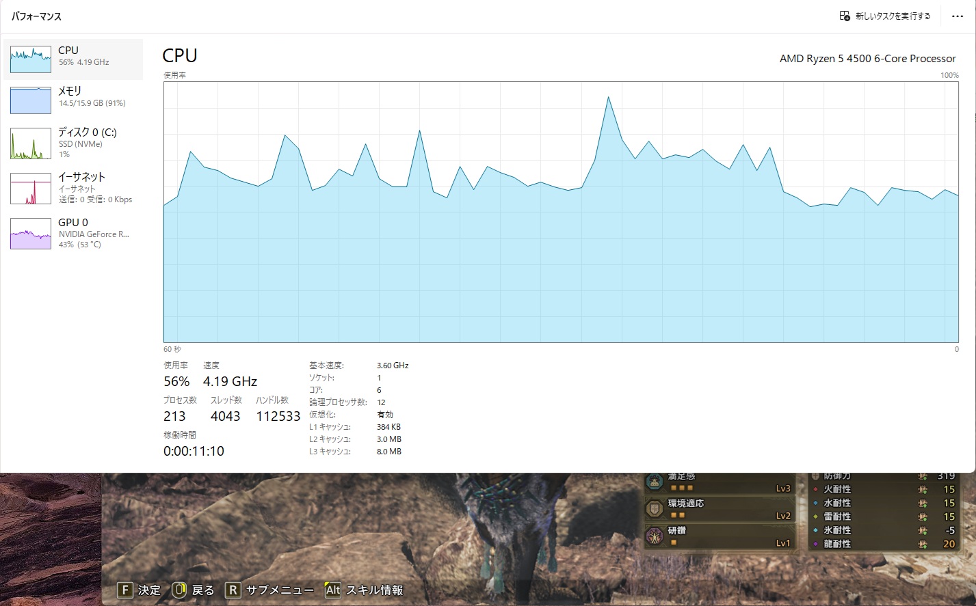Select the 研鑽 skill icon
Screen dimensions: 976x606
tap(655, 536)
